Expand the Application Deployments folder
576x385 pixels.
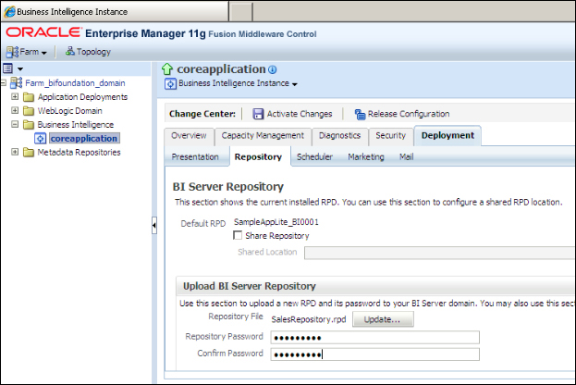15,97
